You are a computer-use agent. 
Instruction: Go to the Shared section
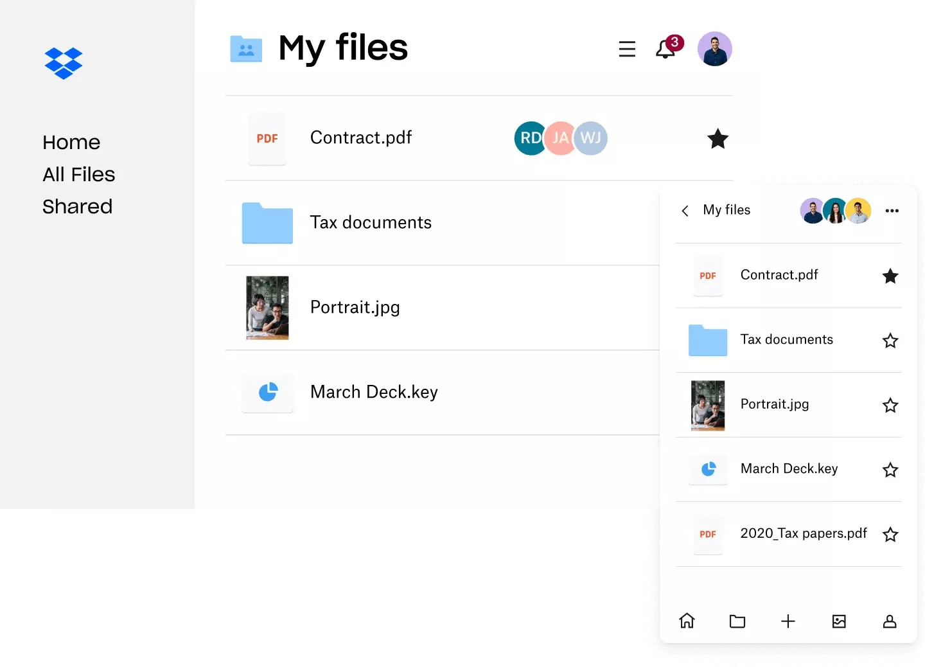pyautogui.click(x=77, y=206)
